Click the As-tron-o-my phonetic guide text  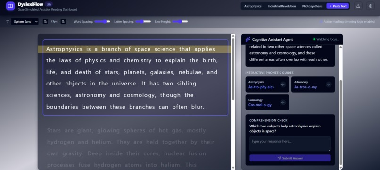coord(306,87)
